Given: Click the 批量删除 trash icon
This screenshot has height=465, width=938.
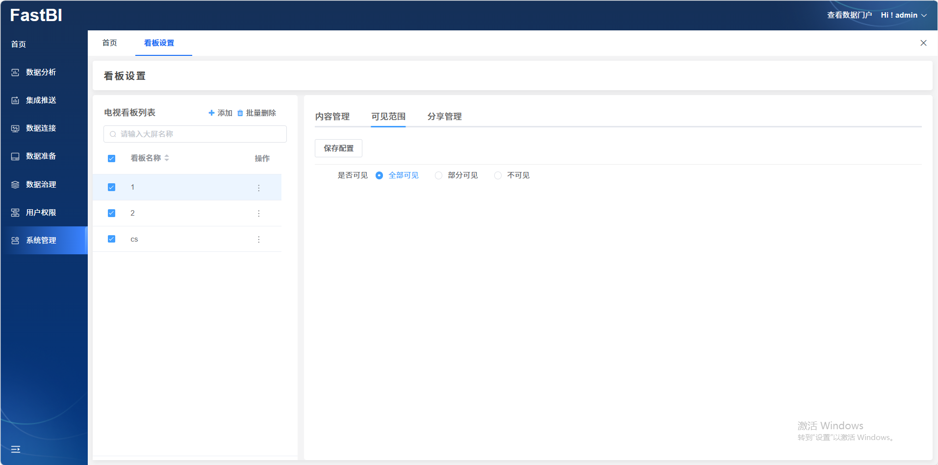Looking at the screenshot, I should (240, 113).
